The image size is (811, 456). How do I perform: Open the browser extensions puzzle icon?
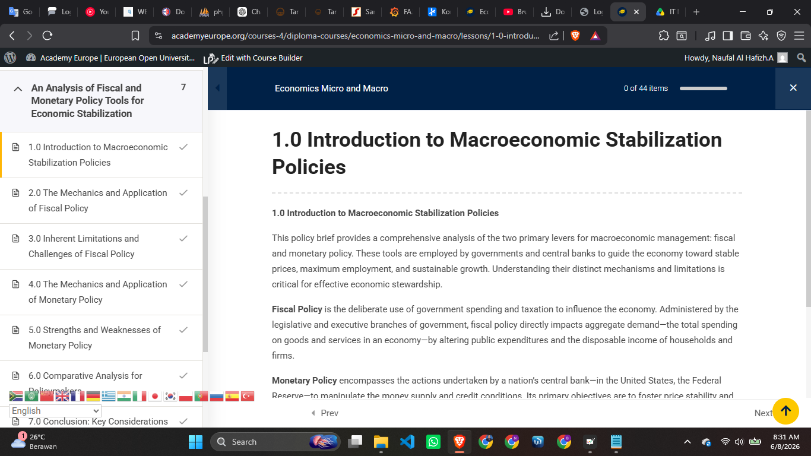coord(664,36)
